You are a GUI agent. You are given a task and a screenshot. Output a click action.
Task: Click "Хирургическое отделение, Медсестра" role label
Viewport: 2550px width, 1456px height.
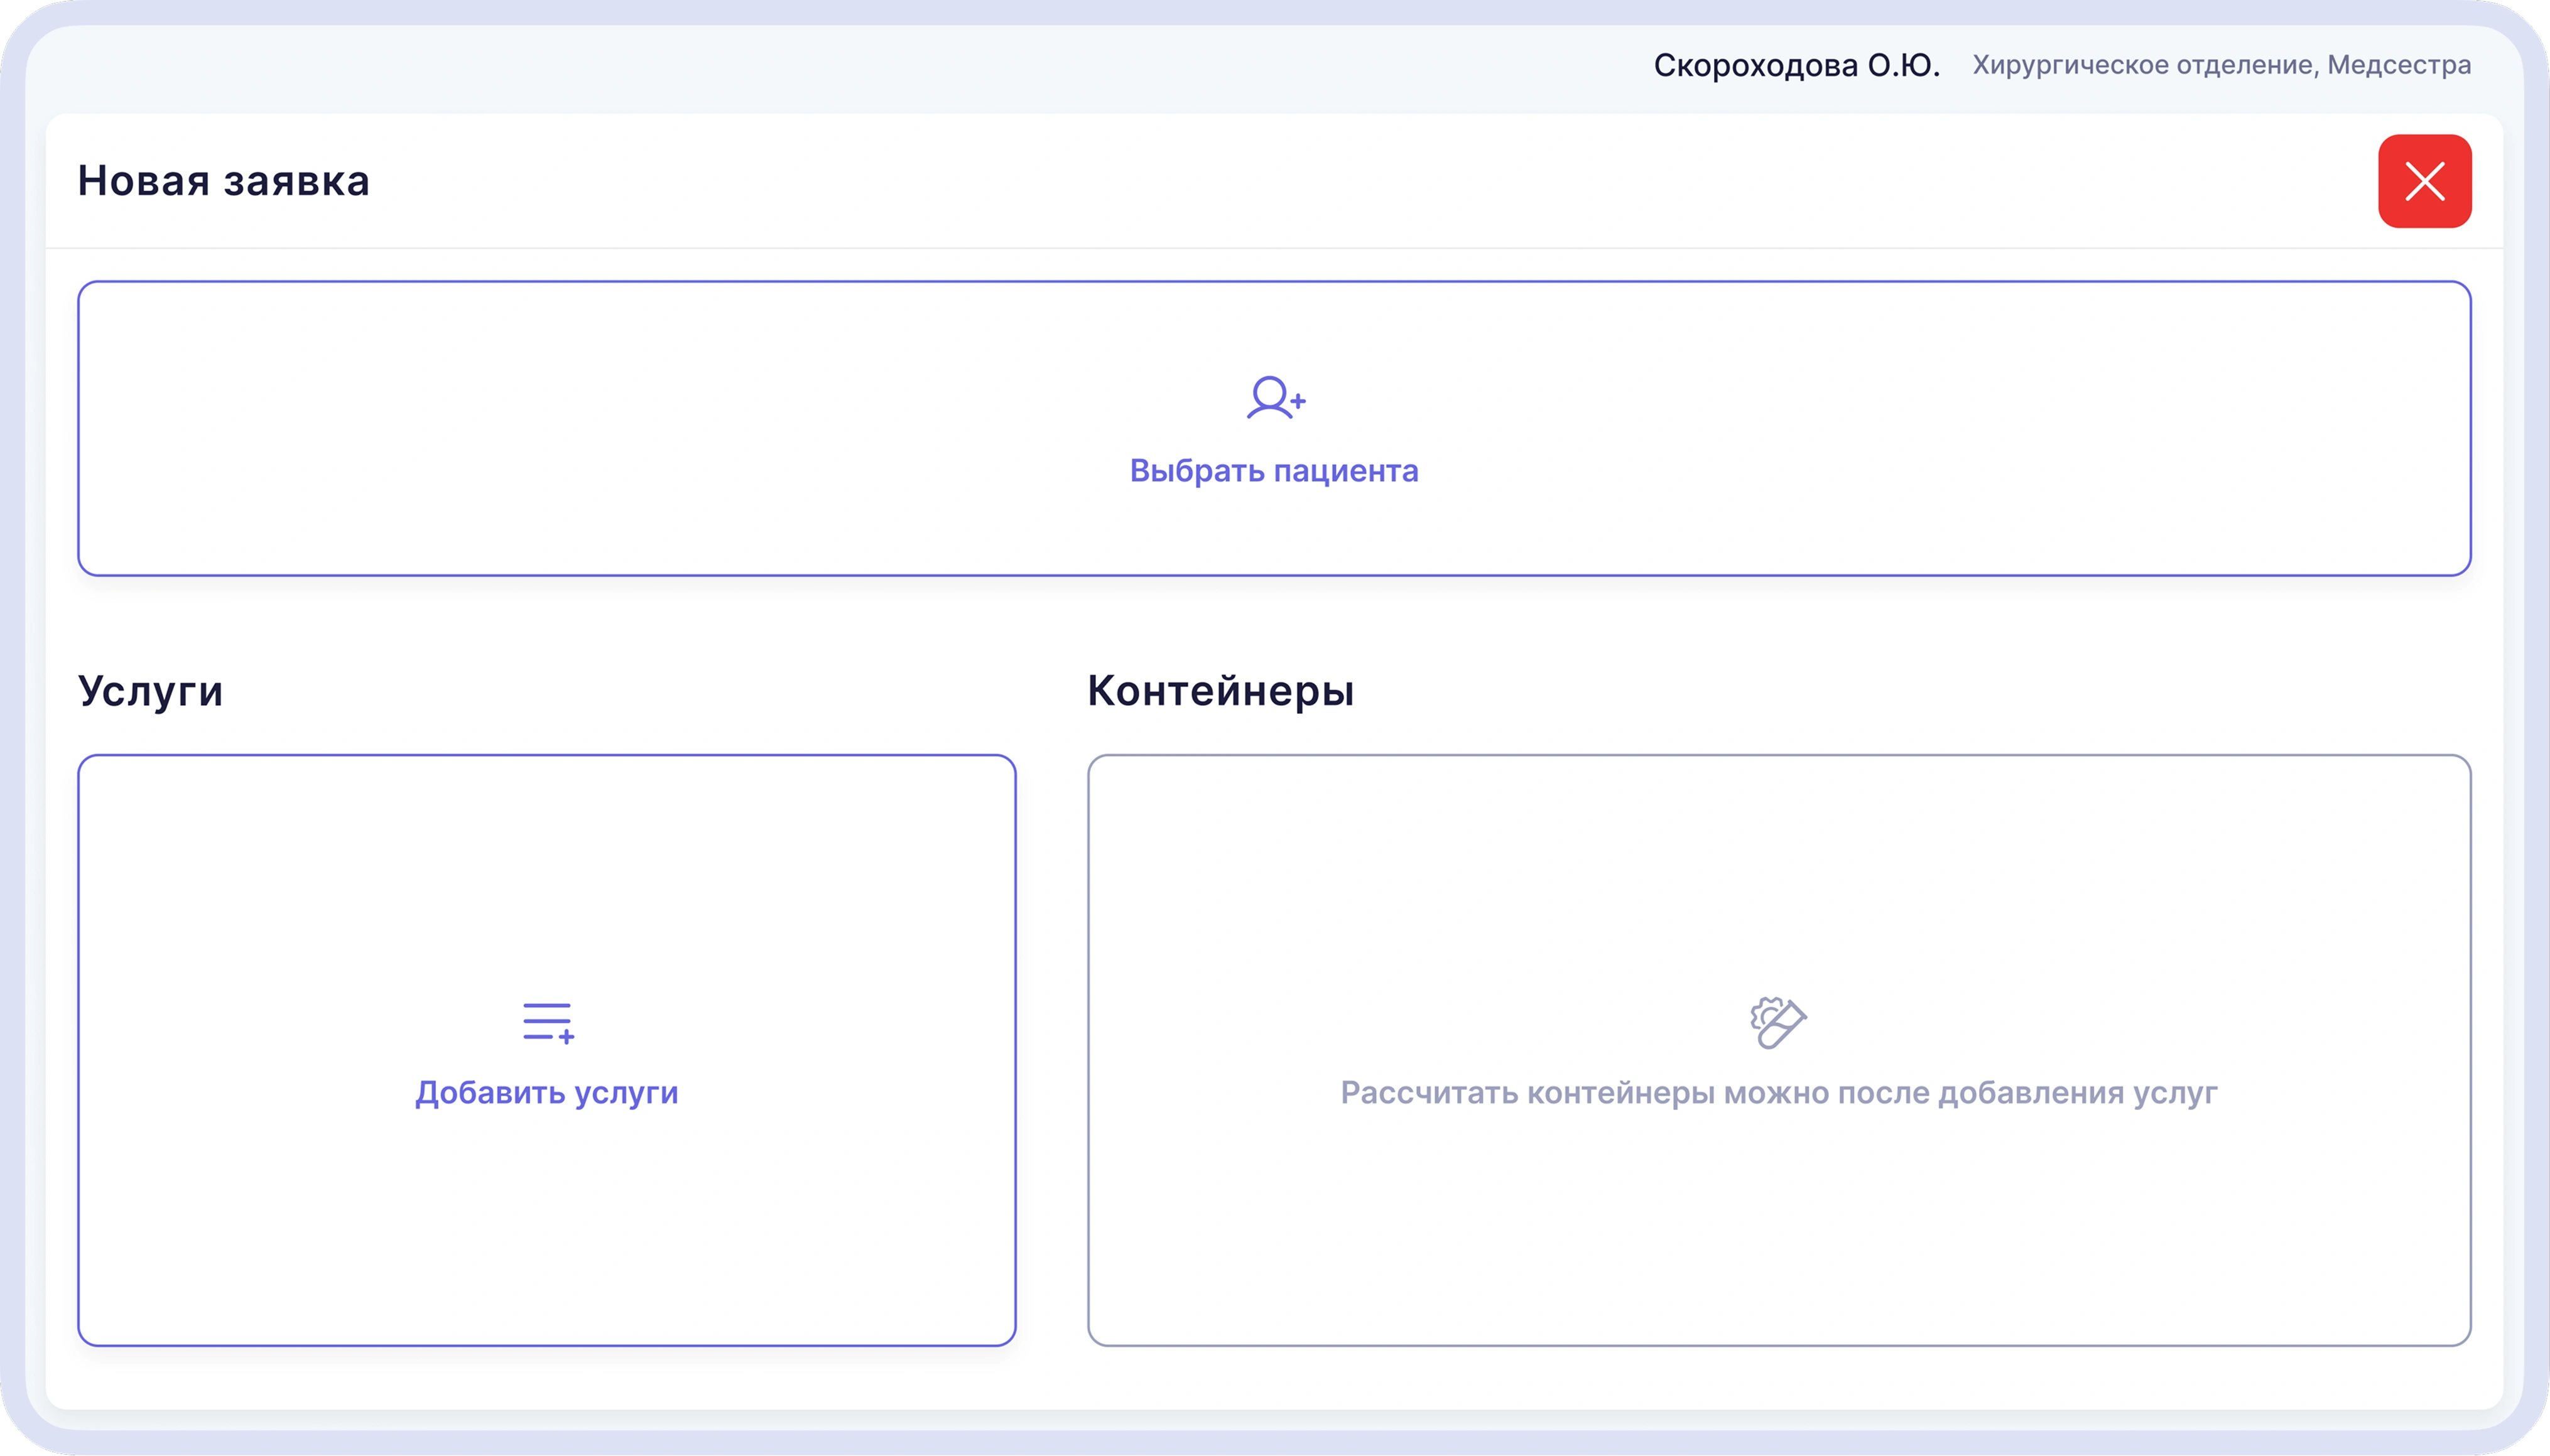(2222, 65)
